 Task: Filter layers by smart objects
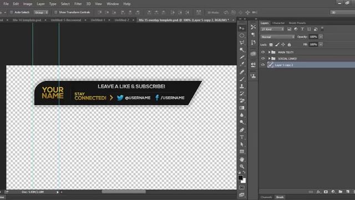[316, 29]
